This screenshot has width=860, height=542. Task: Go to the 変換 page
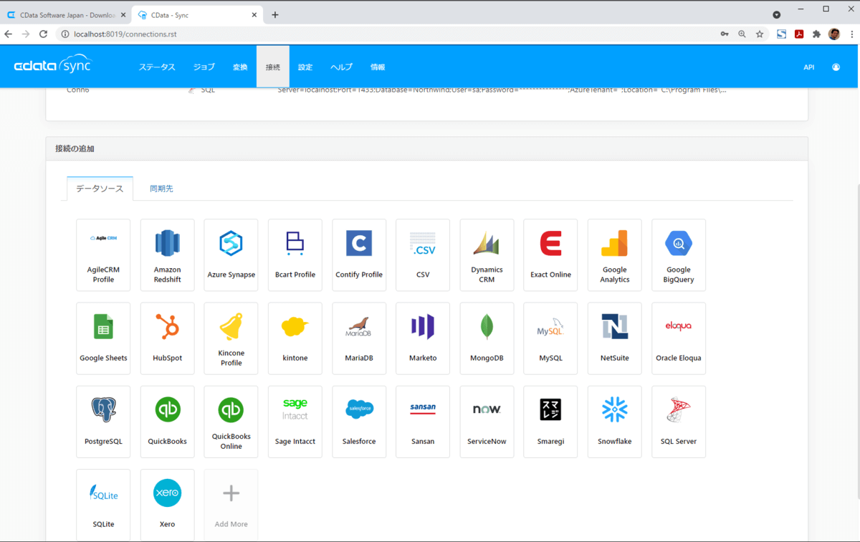(240, 67)
